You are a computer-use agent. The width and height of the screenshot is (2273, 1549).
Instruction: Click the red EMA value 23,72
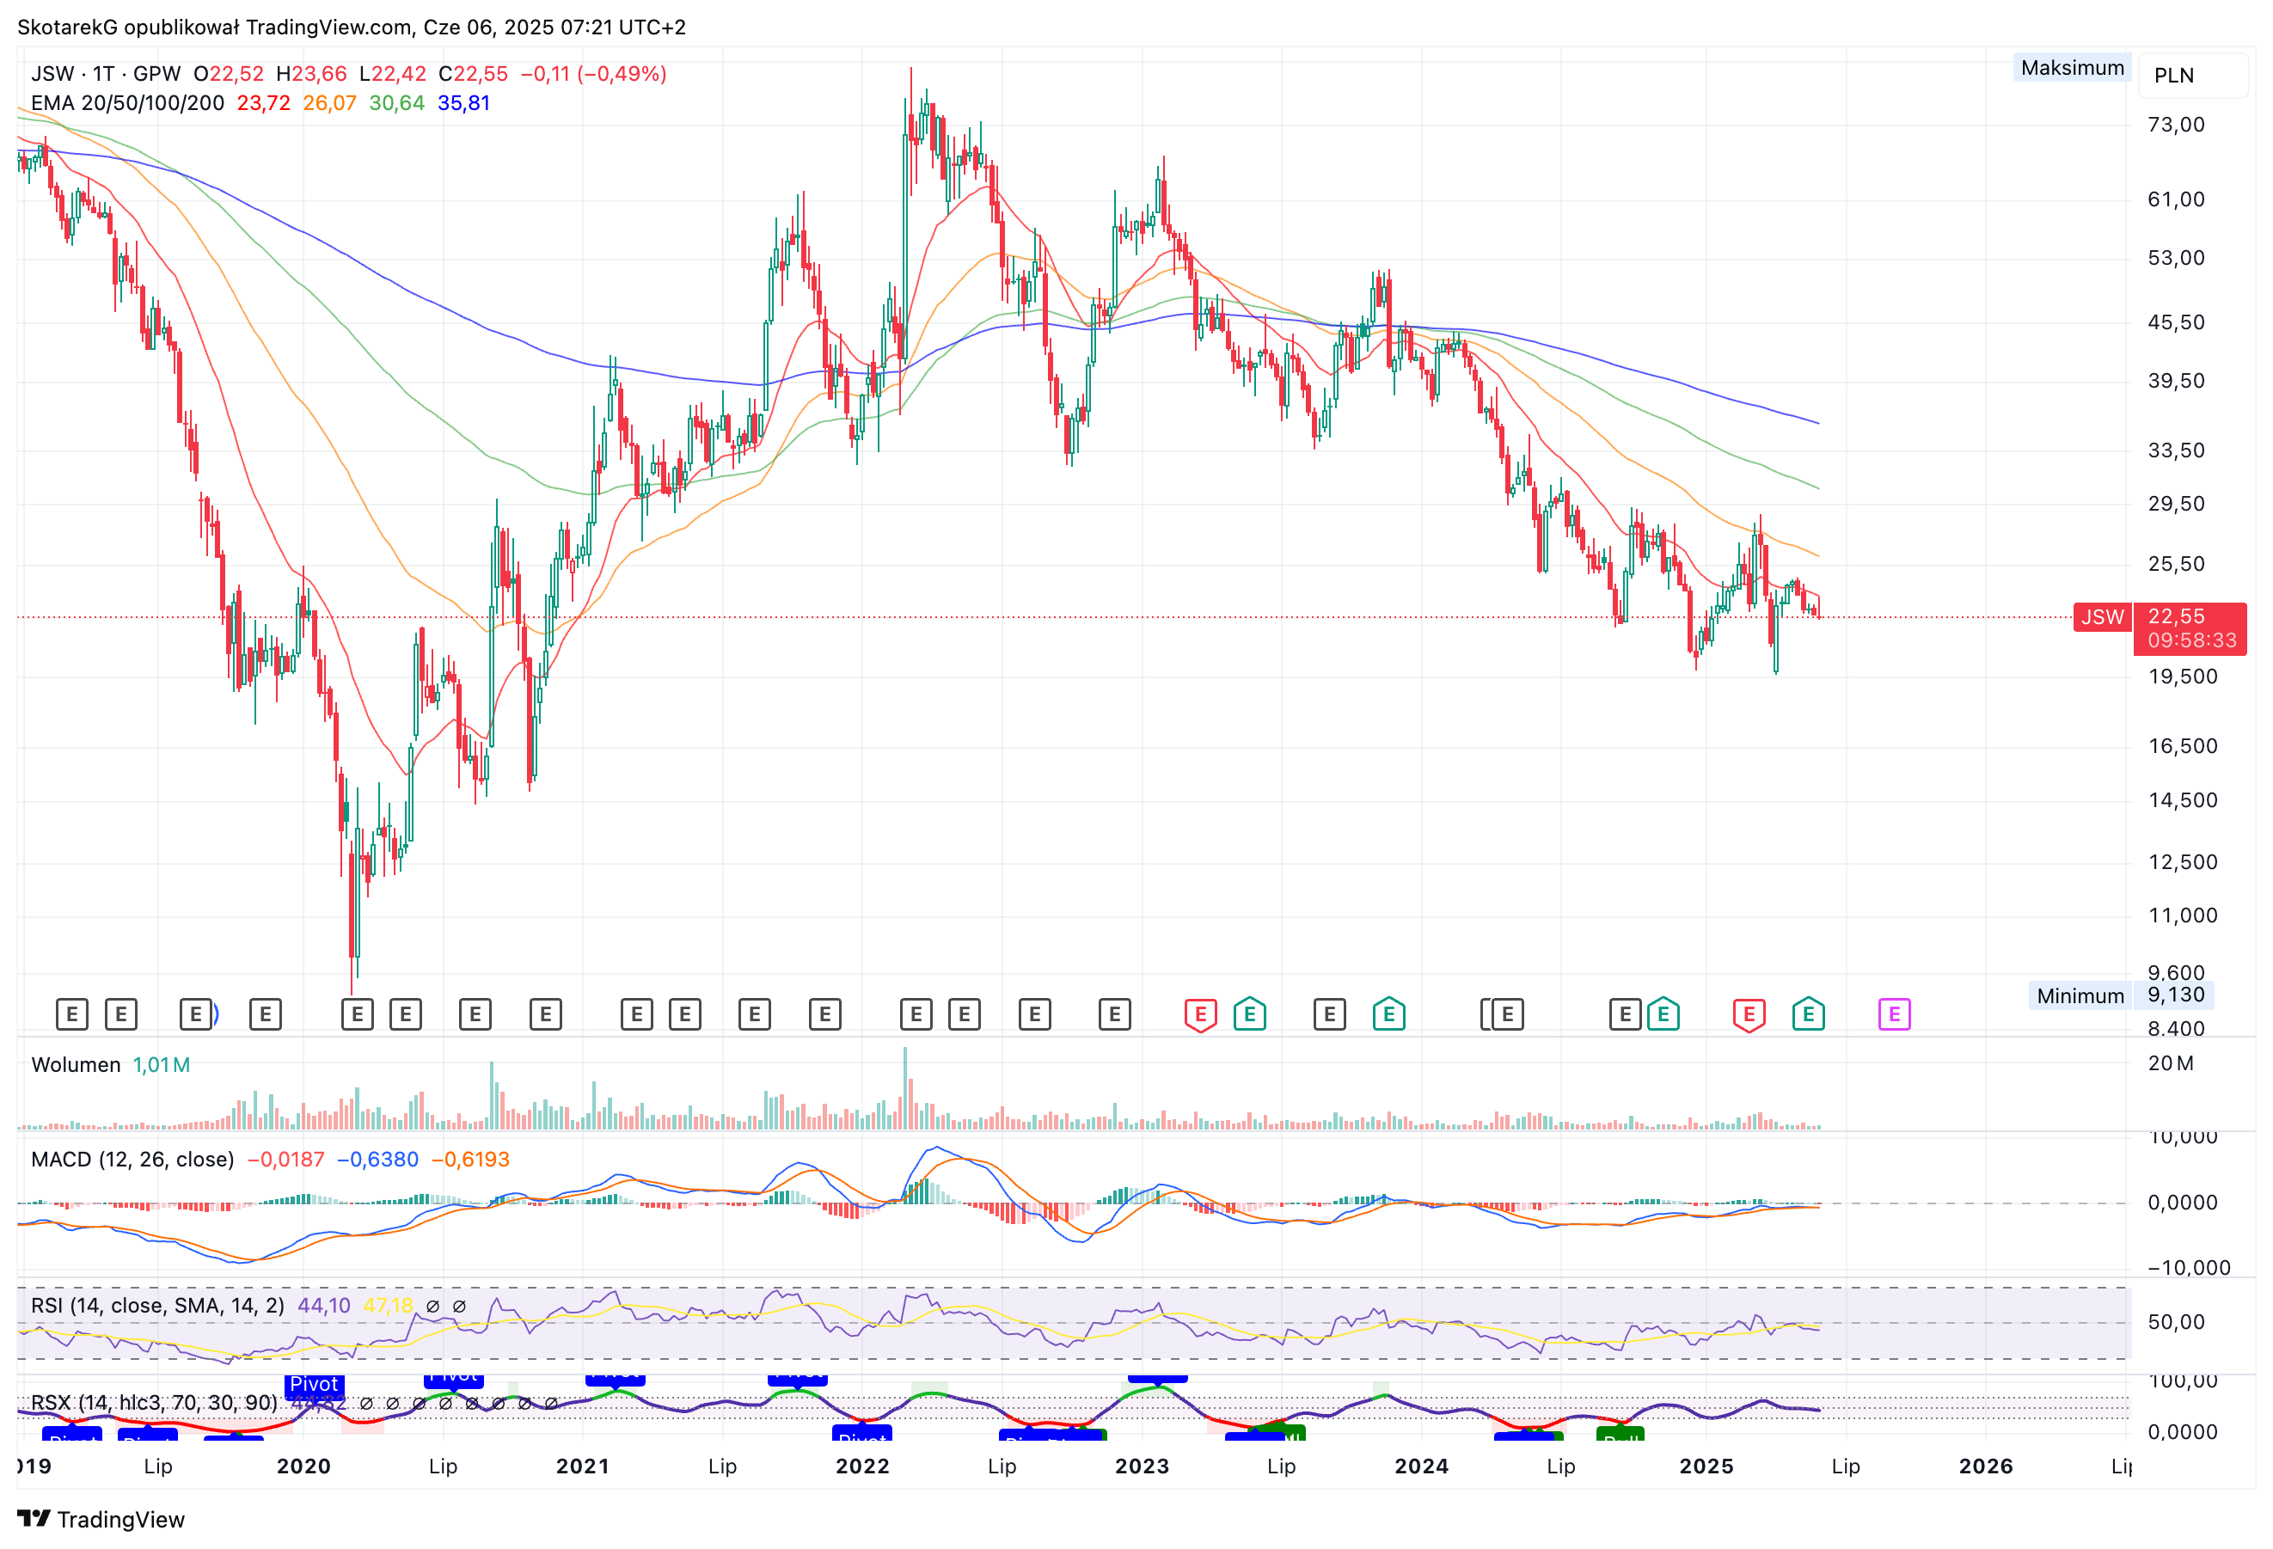click(263, 102)
